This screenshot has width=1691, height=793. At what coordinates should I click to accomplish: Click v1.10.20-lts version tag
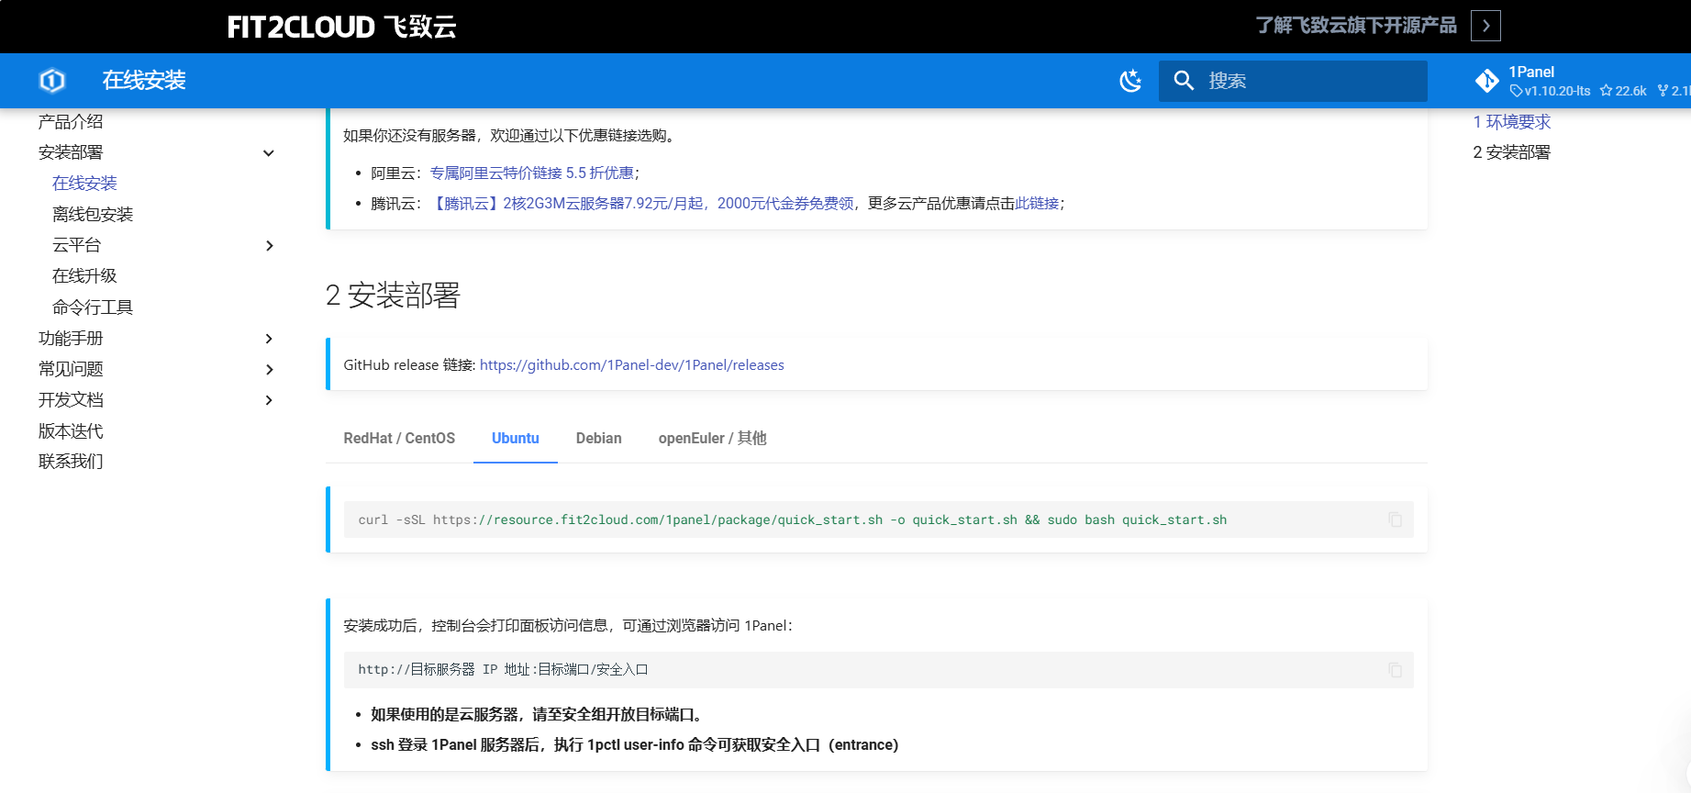click(1551, 91)
